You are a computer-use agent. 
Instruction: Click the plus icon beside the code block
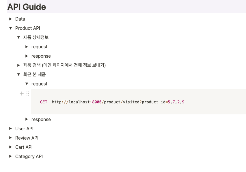21,94
